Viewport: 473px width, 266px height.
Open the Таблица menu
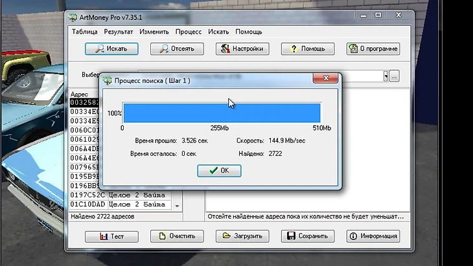[85, 31]
